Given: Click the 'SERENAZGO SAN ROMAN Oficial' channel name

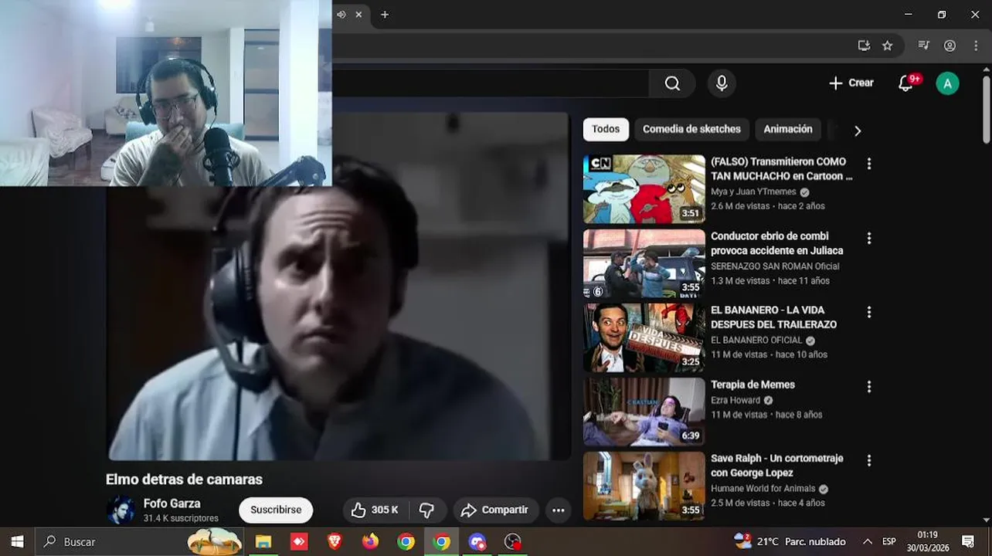Looking at the screenshot, I should [x=775, y=266].
